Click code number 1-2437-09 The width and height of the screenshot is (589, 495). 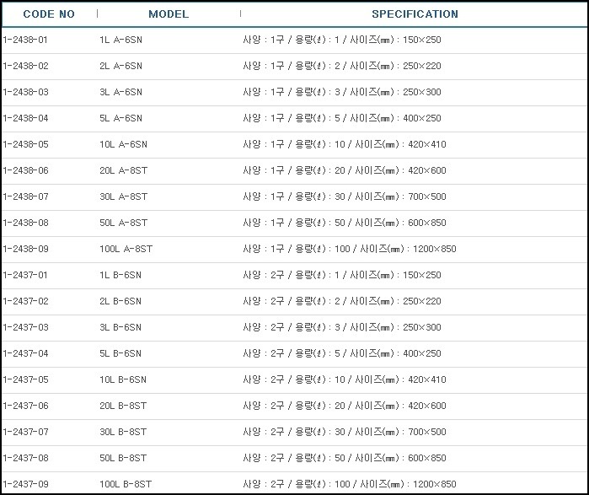25,484
